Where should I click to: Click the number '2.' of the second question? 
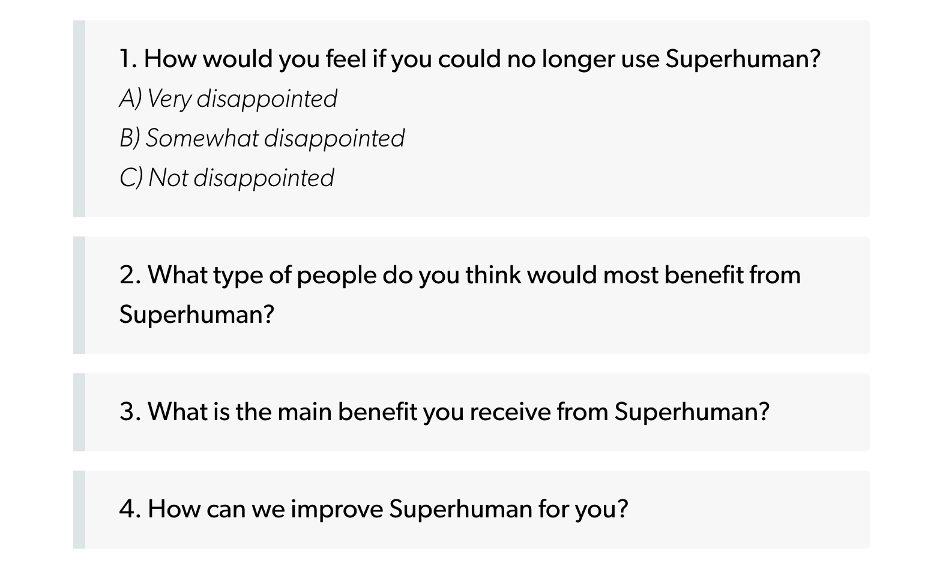click(130, 275)
